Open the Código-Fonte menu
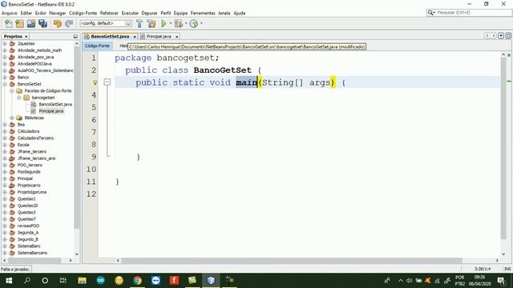The width and height of the screenshot is (513, 288). (83, 13)
